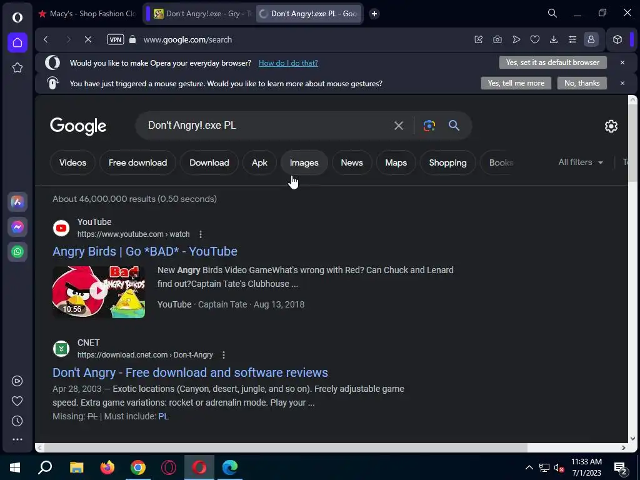Click 'Yes, tell me more' button
The image size is (640, 480).
516,83
